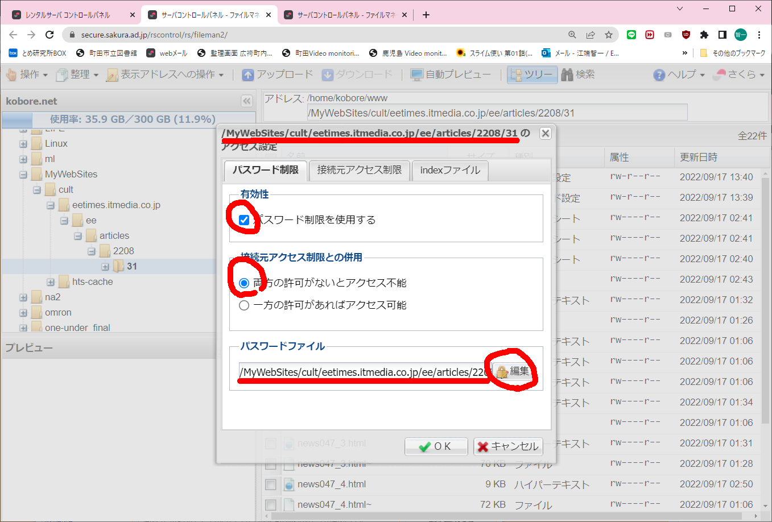This screenshot has height=522, width=772.
Task: Uncheck the password restriction checkbox
Action: point(245,220)
